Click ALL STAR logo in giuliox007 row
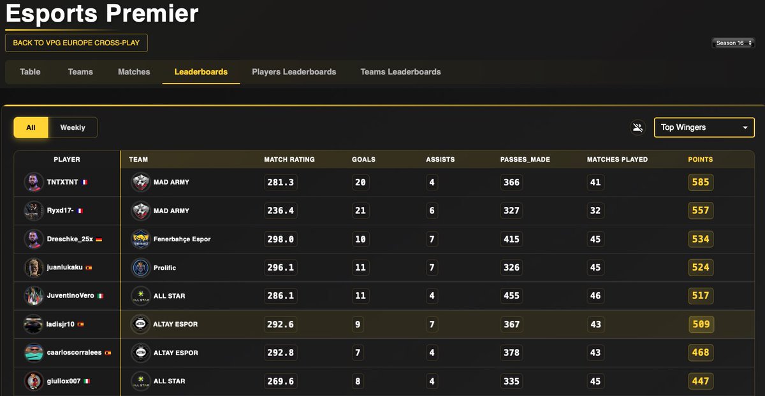This screenshot has height=396, width=765. pyautogui.click(x=140, y=381)
